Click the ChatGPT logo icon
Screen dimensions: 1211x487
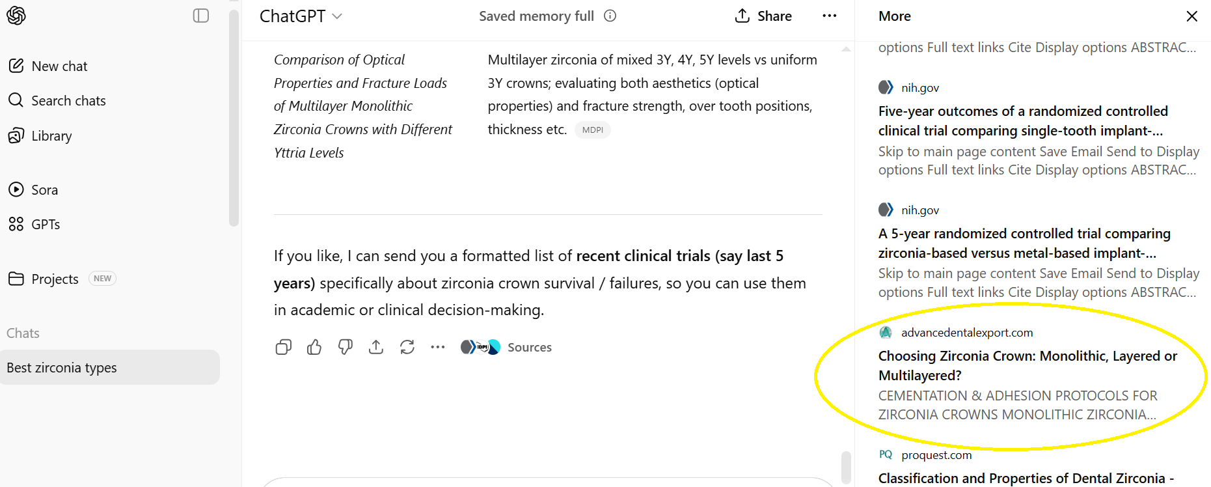[x=16, y=16]
